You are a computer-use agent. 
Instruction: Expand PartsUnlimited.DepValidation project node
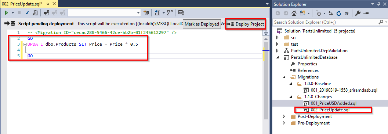pyautogui.click(x=278, y=51)
